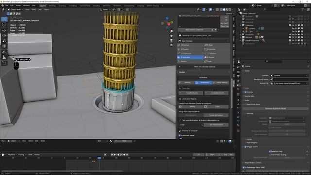Toggle the camera view icon
Viewport: 311px width, 175px height.
pyautogui.click(x=171, y=40)
